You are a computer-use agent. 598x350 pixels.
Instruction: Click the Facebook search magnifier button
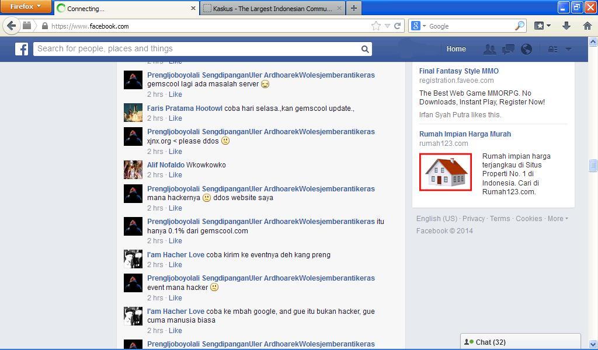click(364, 49)
